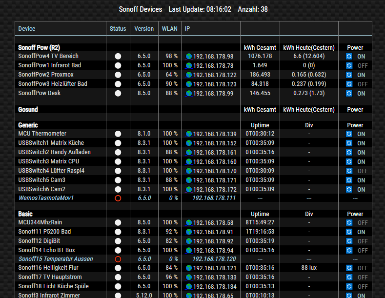Click the globe icon for SonoffPow Desk
This screenshot has height=298, width=385.
coord(188,93)
